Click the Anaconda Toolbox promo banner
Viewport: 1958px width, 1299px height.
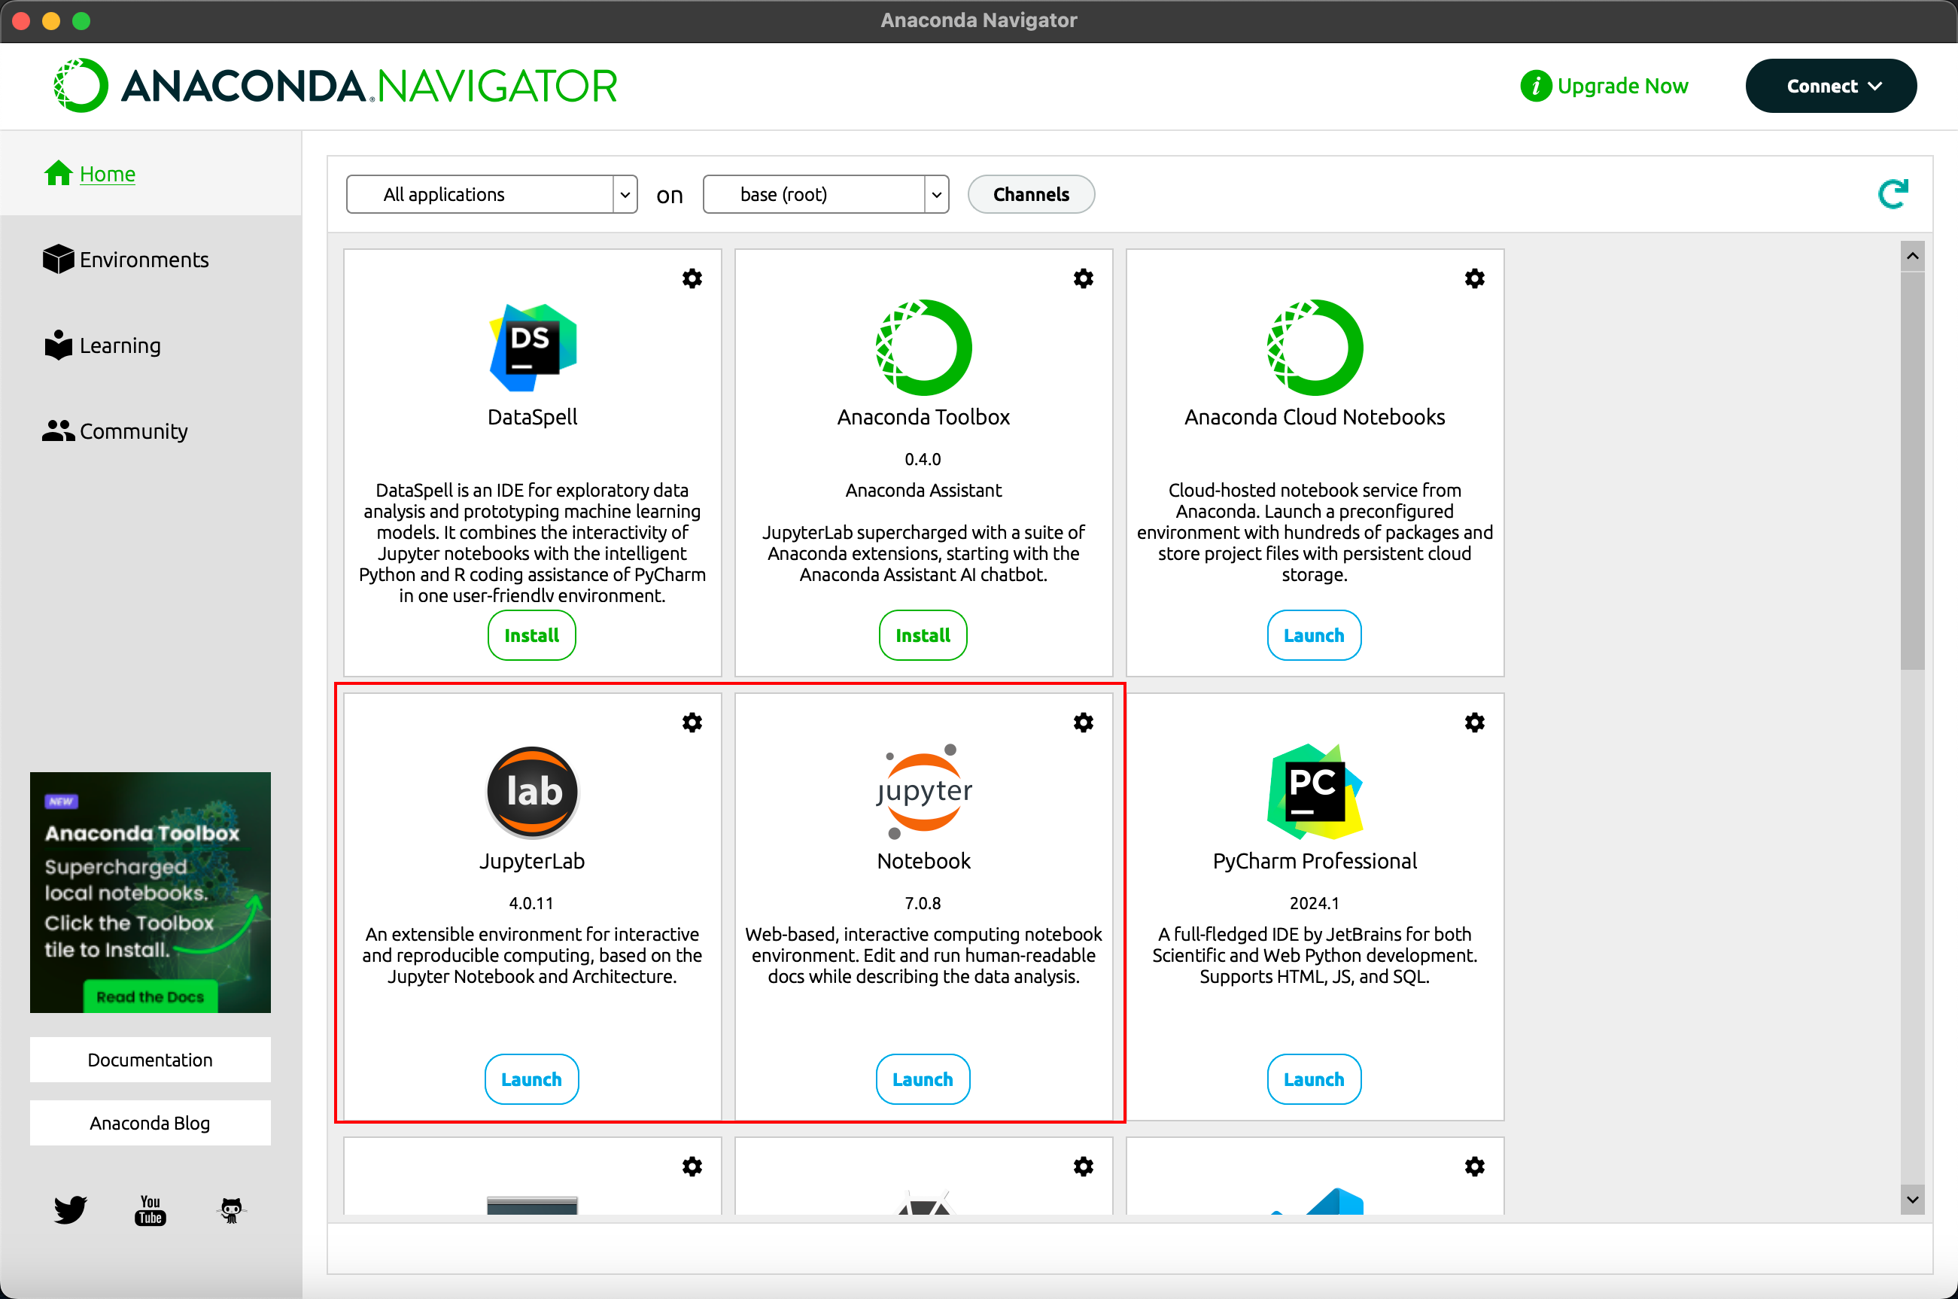(150, 893)
